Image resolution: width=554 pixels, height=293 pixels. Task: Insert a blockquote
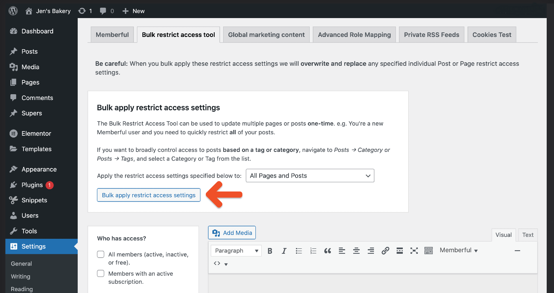(x=327, y=250)
